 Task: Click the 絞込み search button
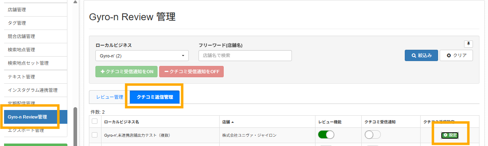click(421, 55)
